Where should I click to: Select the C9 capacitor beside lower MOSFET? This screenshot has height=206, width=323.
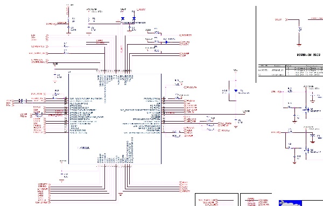tap(313, 136)
